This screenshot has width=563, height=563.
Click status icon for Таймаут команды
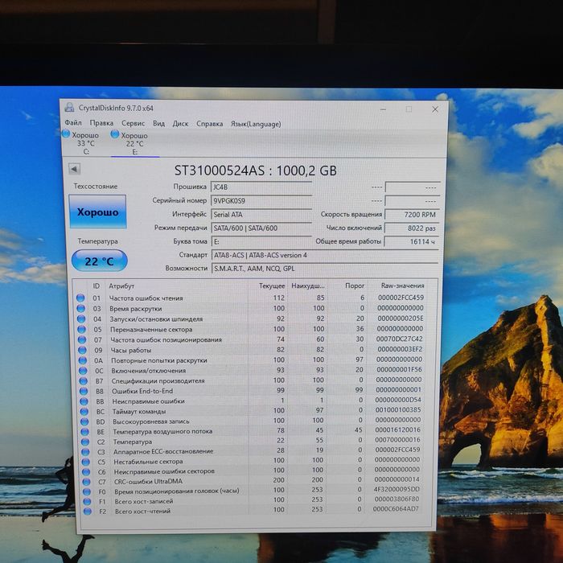pos(84,411)
